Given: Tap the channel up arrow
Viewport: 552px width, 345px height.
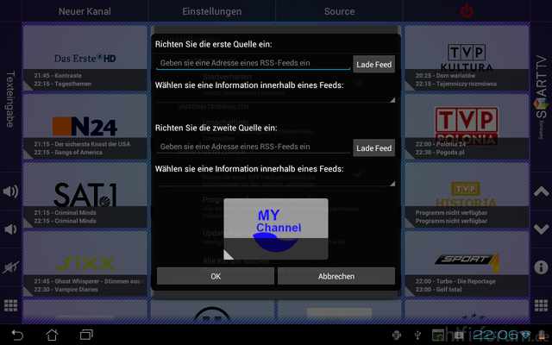Looking at the screenshot, I should pos(541,191).
